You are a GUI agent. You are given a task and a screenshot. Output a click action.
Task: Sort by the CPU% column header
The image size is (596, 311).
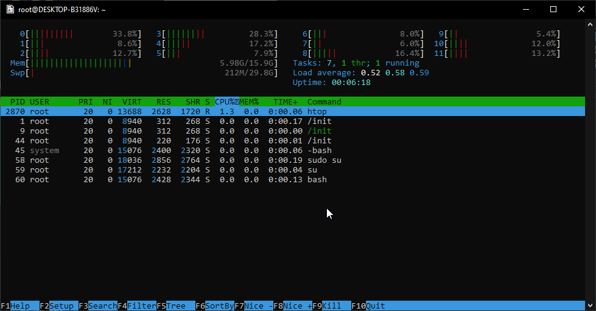point(226,101)
